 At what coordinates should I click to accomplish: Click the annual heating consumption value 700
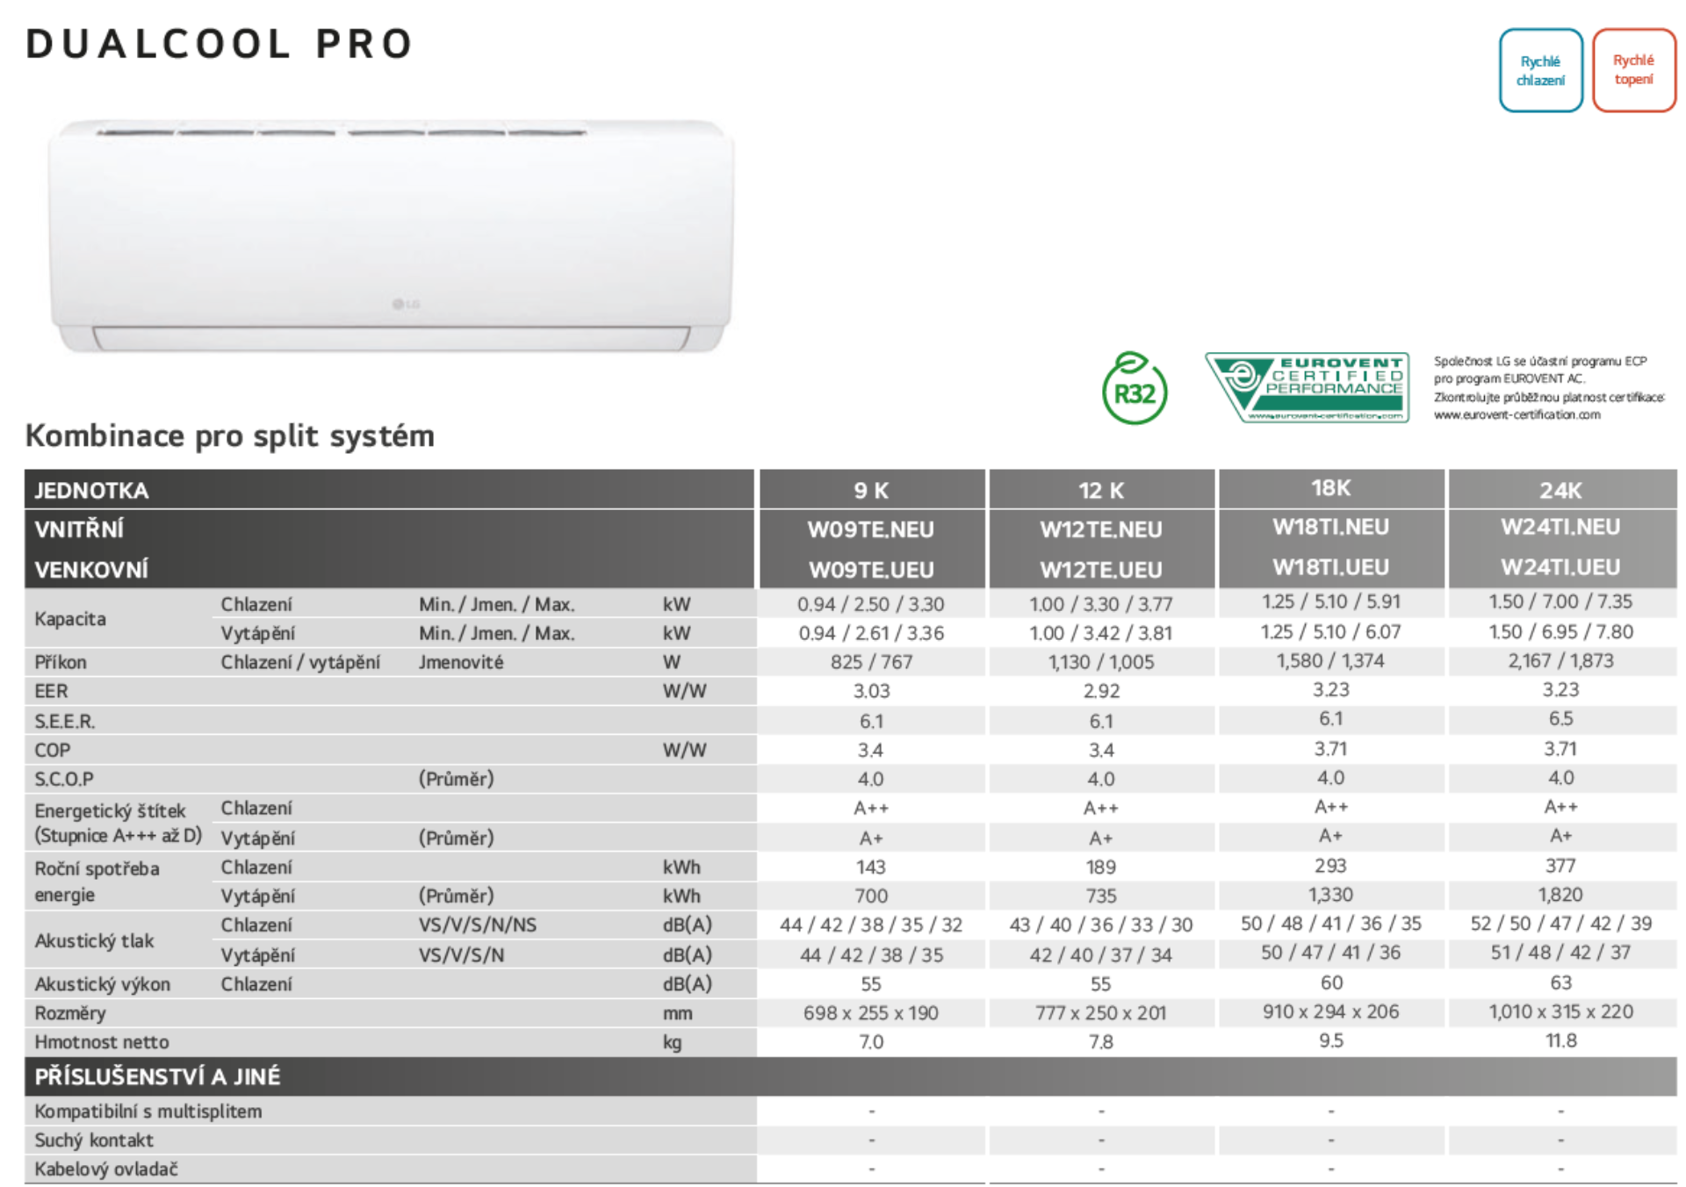(x=871, y=896)
